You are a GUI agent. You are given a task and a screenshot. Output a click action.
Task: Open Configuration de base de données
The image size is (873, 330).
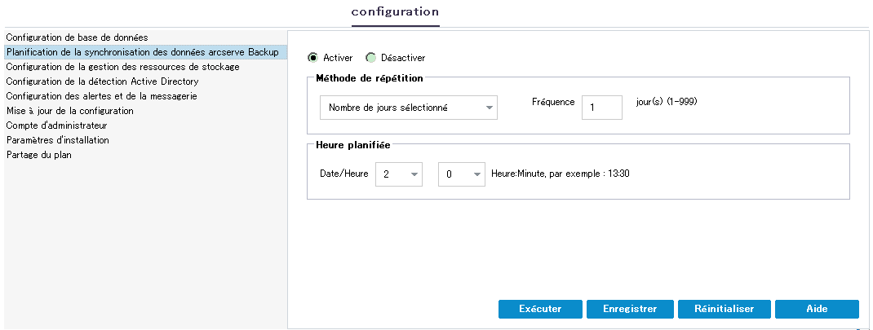77,37
